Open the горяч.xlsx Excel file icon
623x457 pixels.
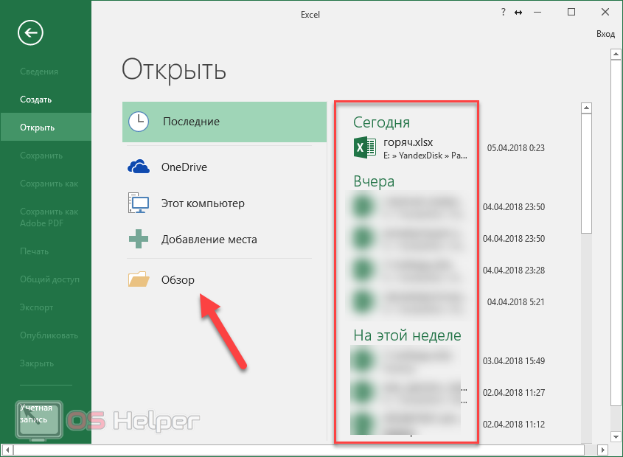click(x=363, y=147)
